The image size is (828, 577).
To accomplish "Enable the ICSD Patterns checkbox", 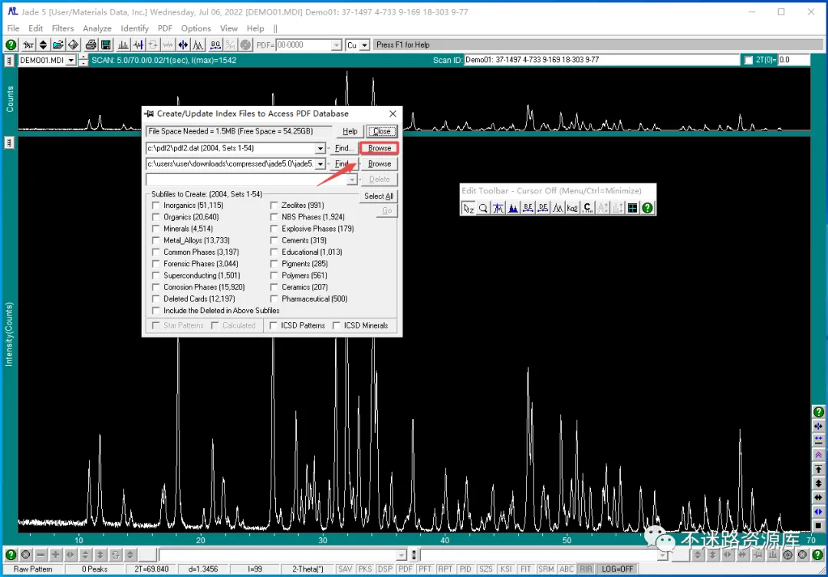I will 274,325.
